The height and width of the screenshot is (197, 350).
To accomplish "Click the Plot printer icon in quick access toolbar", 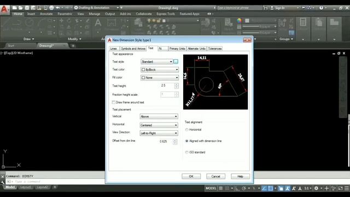I will point(51,8).
